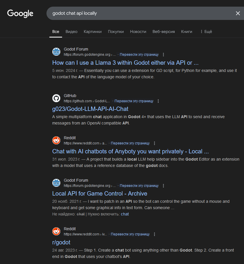Click Reddit favicon of Anyboty chat result
The width and height of the screenshot is (244, 264).
(56, 140)
